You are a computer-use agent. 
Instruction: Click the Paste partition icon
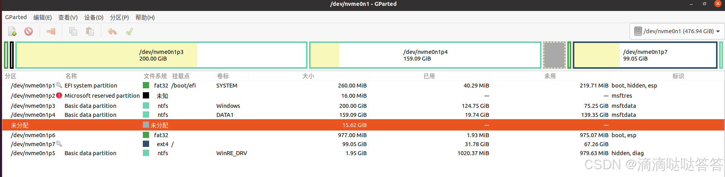(x=90, y=31)
